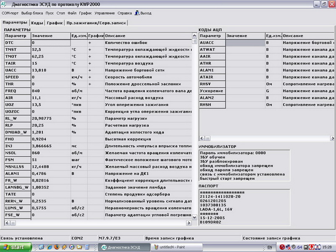This screenshot has width=336, height=252.
Task: Switch to the Коды tab
Action: [37, 23]
